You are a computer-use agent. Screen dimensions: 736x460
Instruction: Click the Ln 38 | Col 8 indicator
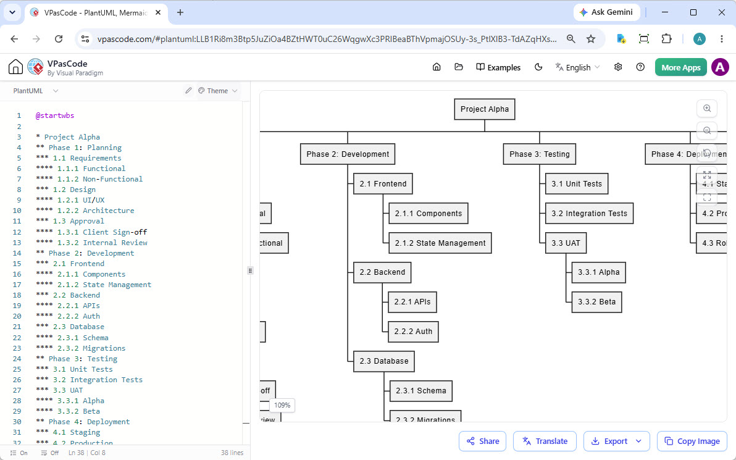87,453
